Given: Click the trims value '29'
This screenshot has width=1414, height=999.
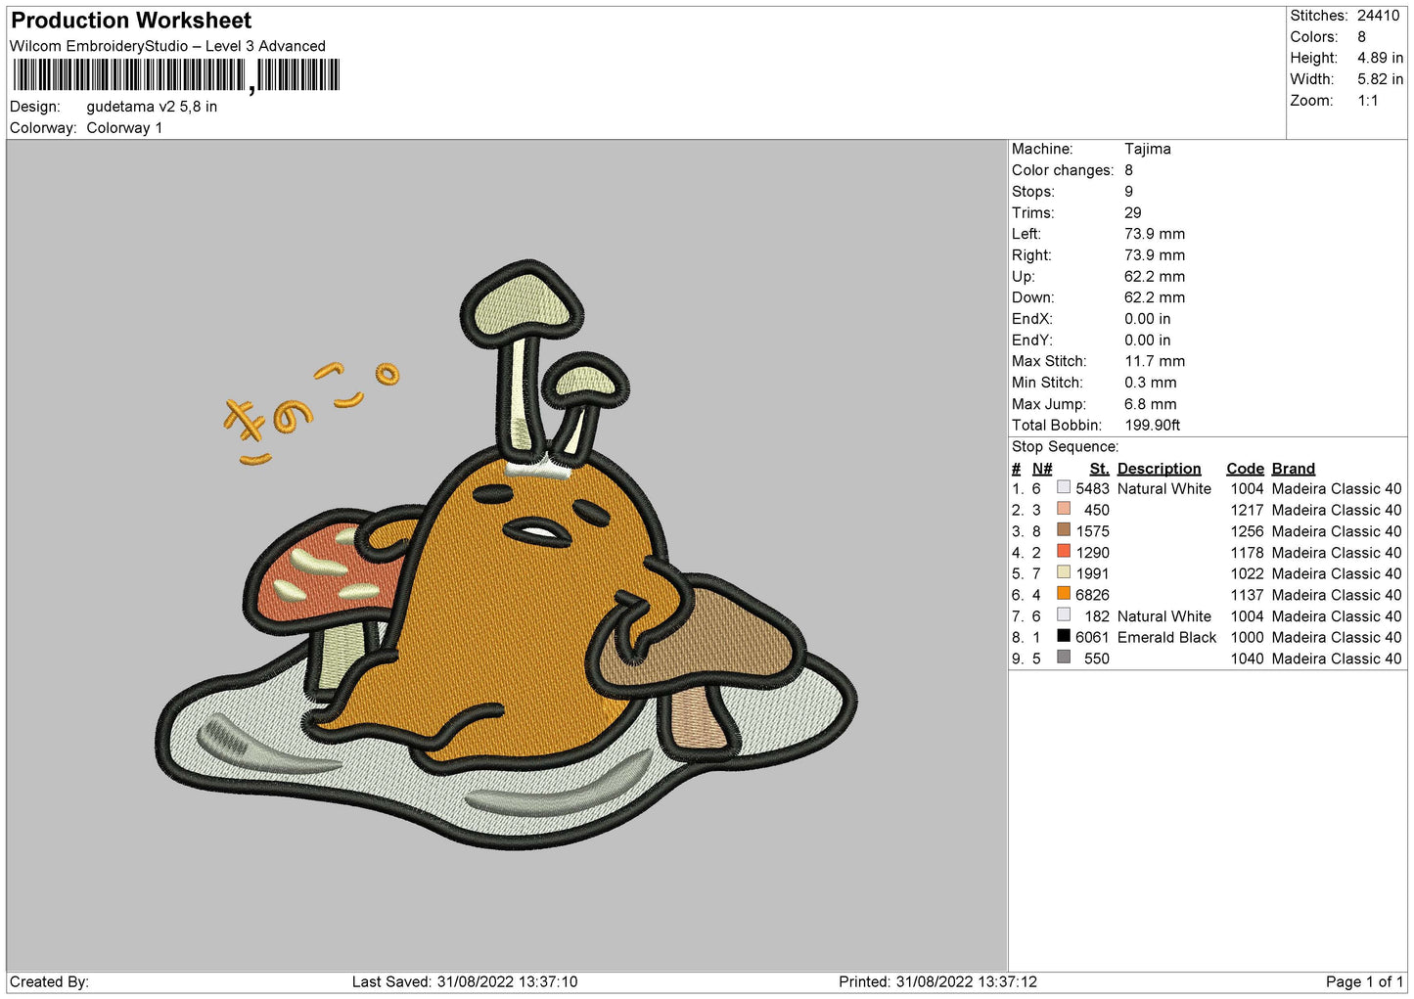Looking at the screenshot, I should point(1133,212).
